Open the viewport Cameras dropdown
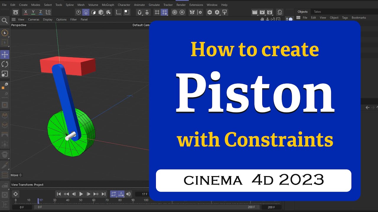Screen dimensions: 378x212 tap(34, 19)
